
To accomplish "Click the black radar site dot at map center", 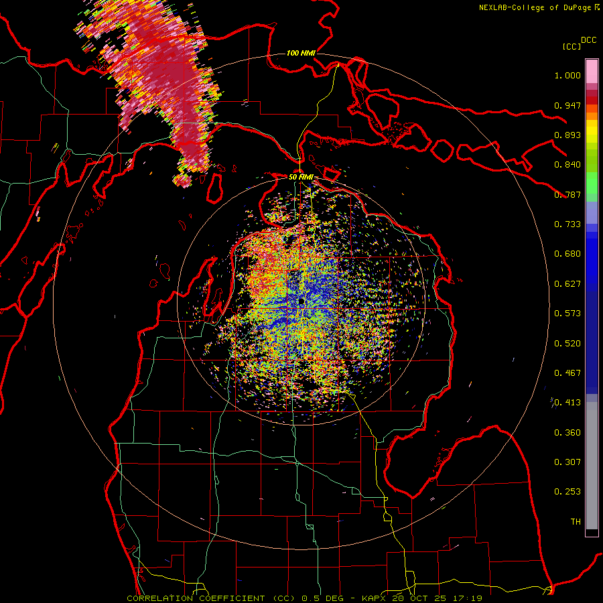I will (301, 302).
